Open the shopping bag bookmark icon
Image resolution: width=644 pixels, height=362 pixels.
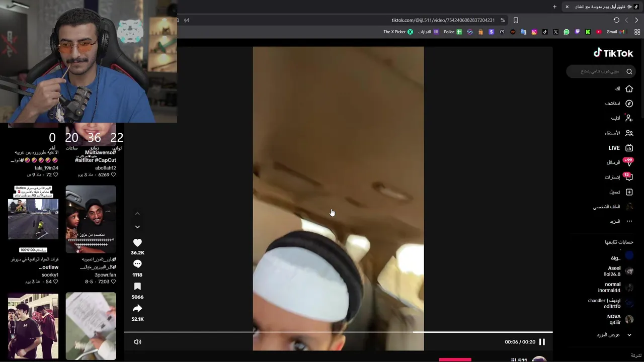(480, 32)
